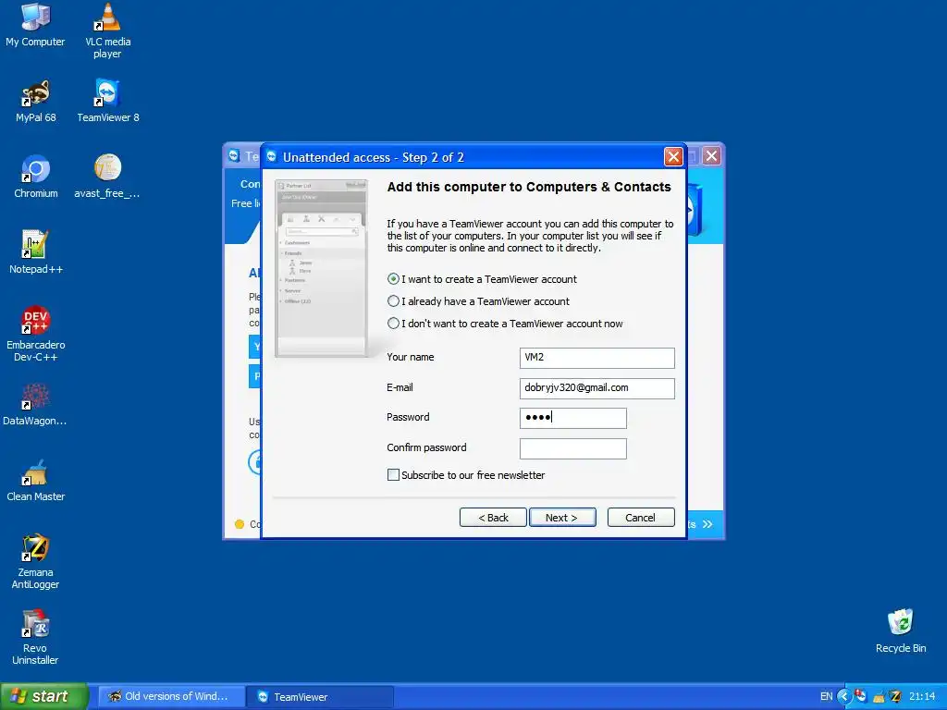Select the Embarcadero Dev-C++ shortcut
947x710 pixels.
[x=36, y=334]
